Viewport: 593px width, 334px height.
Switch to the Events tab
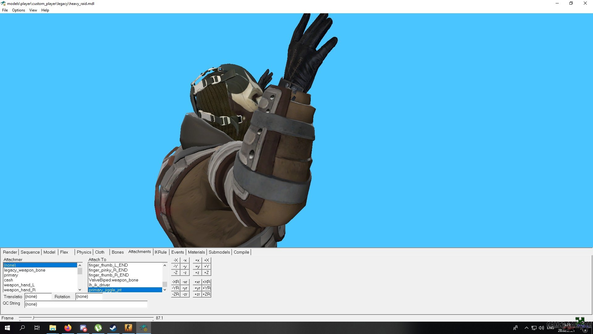point(178,252)
